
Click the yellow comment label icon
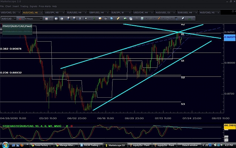100,19
